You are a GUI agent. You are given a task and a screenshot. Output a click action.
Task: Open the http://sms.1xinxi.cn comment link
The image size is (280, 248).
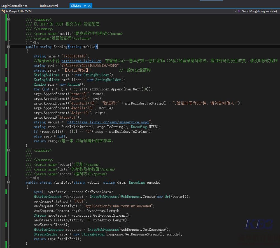tap(81, 61)
